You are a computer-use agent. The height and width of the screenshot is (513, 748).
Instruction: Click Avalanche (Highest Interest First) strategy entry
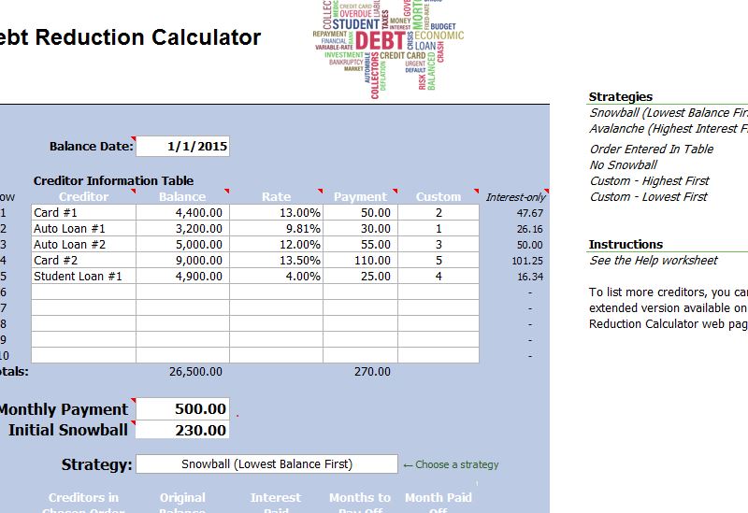click(x=669, y=129)
